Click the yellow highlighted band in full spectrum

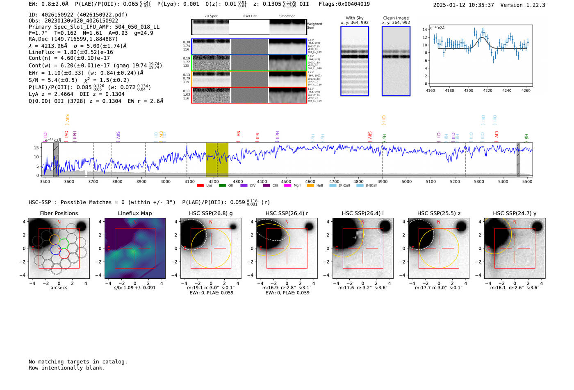tap(217, 159)
